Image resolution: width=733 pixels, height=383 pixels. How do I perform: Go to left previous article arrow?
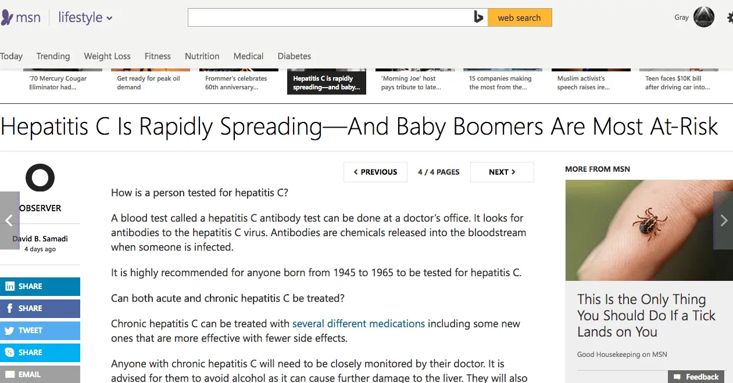tap(9, 220)
